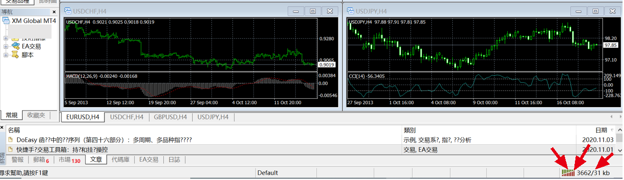Expand the tree node above EA交易
The height and width of the screenshot is (180, 624).
click(x=6, y=38)
